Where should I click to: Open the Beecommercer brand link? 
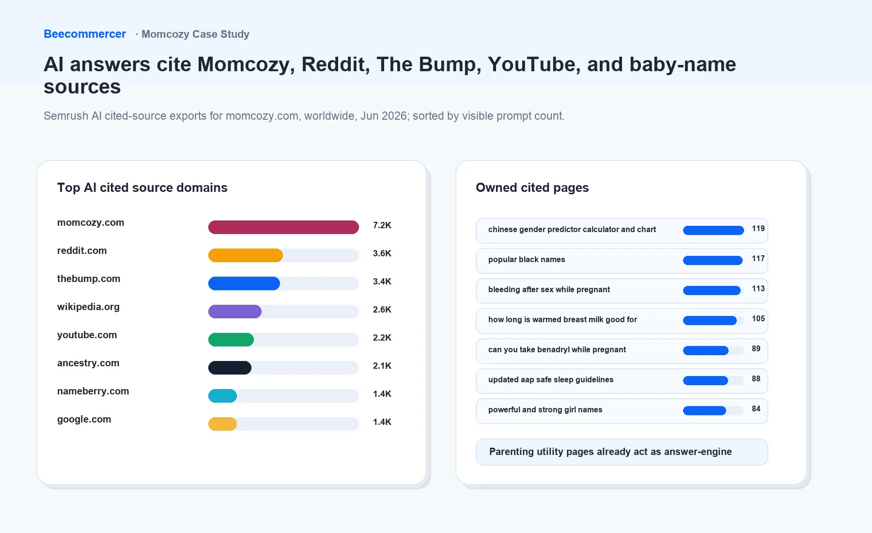click(85, 34)
